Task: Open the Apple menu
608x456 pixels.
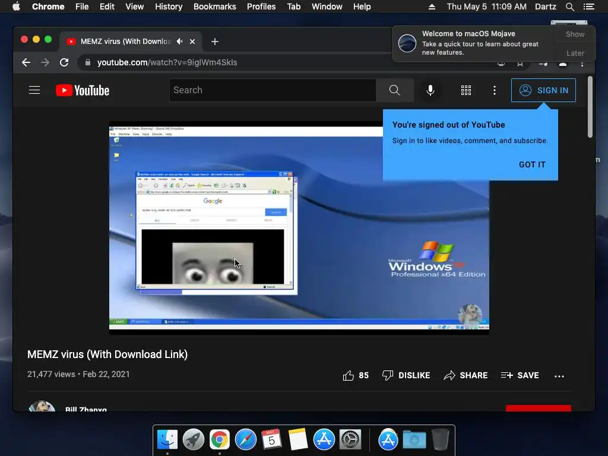Action: [x=16, y=7]
